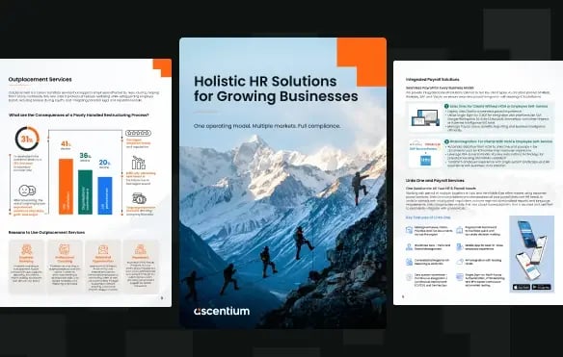Click the Placement card icon
This screenshot has height=357, width=563.
click(141, 249)
